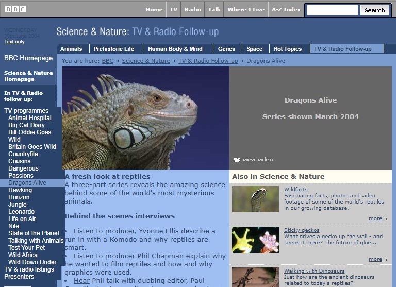The height and width of the screenshot is (287, 396).
Task: Open the A-Z Index navigation item
Action: pos(286,9)
